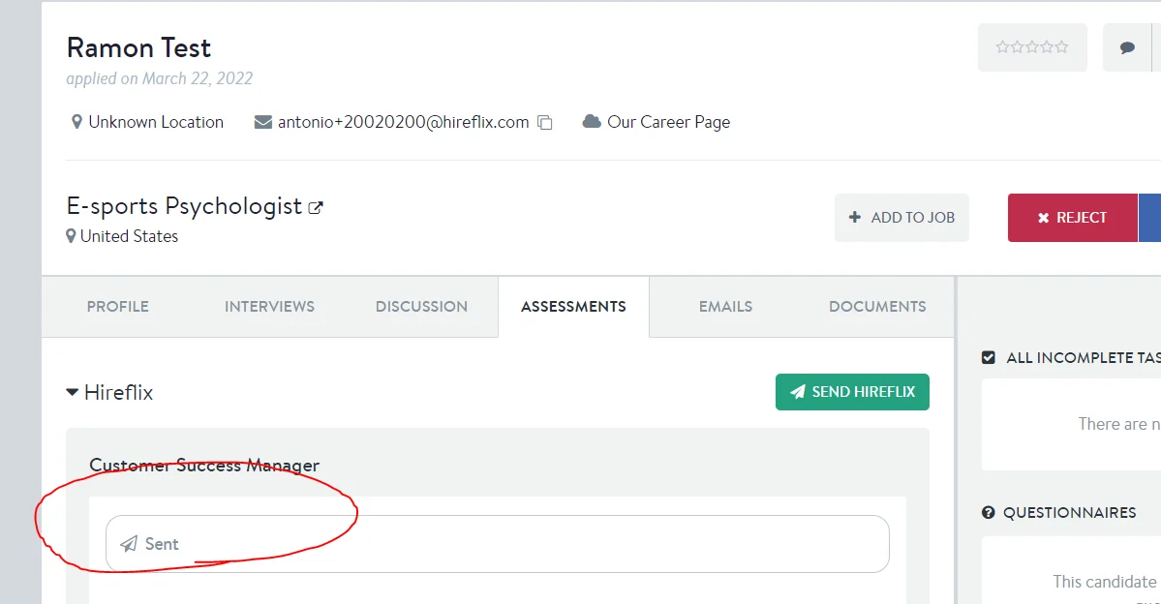Click the Questionnaires help icon
The width and height of the screenshot is (1161, 604).
(988, 512)
